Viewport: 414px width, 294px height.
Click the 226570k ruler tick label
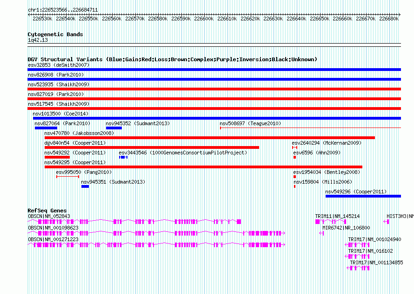click(135, 19)
